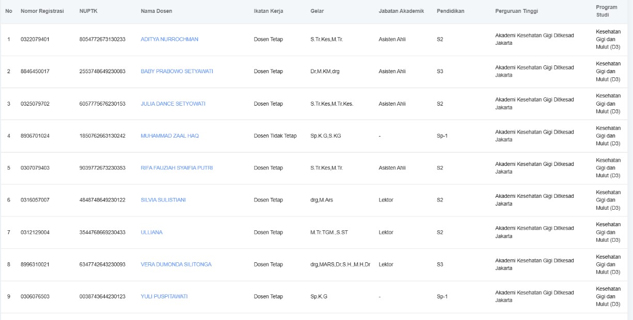
Task: Open BABY PRABOWO SETYAWATI profile link
Action: tap(177, 72)
